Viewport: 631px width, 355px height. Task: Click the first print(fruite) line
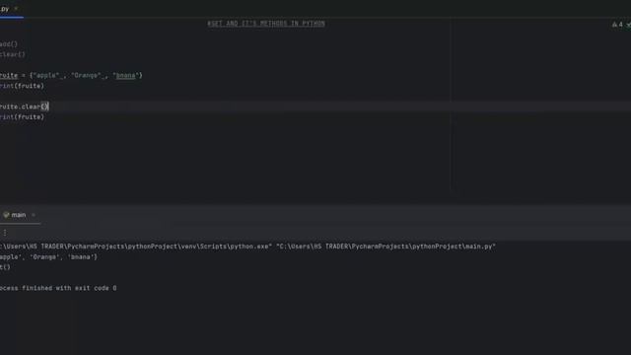22,86
